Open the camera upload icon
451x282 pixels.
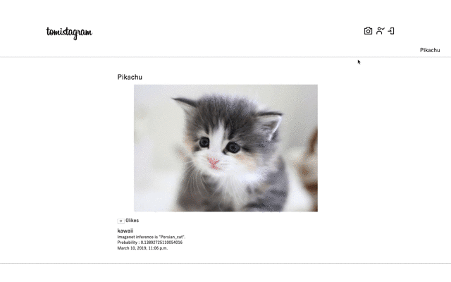coord(368,31)
